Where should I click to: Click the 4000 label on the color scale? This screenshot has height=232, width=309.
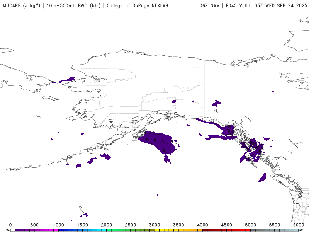click(x=202, y=225)
